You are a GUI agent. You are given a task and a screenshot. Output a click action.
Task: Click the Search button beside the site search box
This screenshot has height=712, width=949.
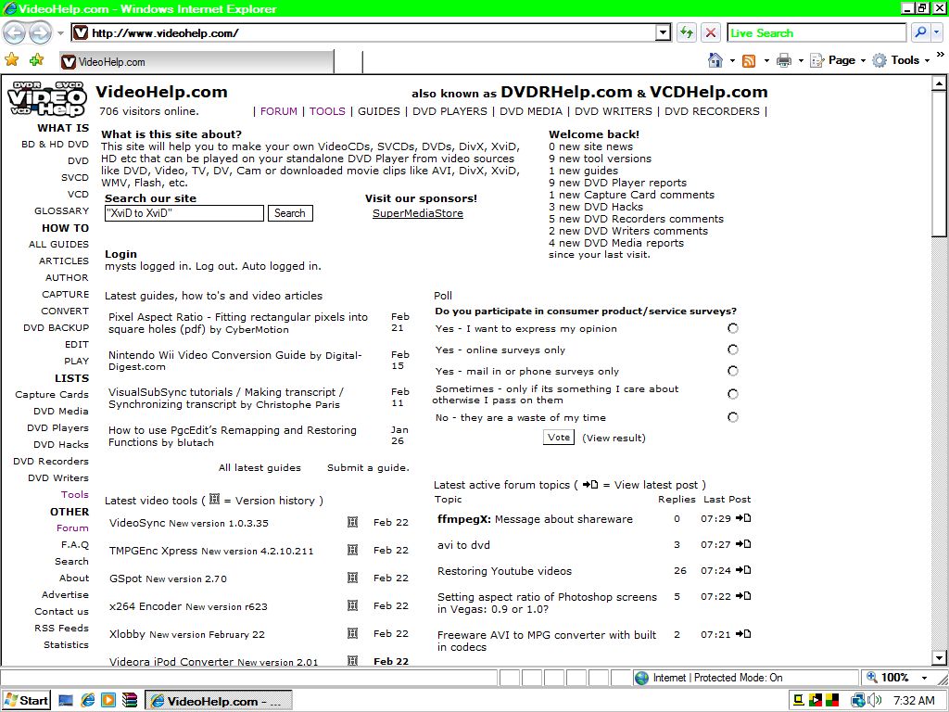[x=290, y=213]
